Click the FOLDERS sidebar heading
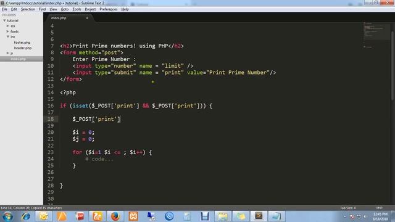 point(9,15)
